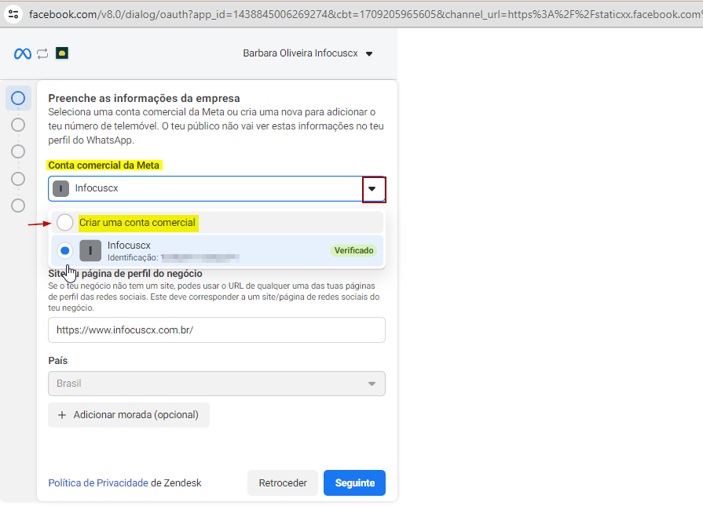Click the Zendesk app icon in header
This screenshot has width=703, height=506.
62,53
